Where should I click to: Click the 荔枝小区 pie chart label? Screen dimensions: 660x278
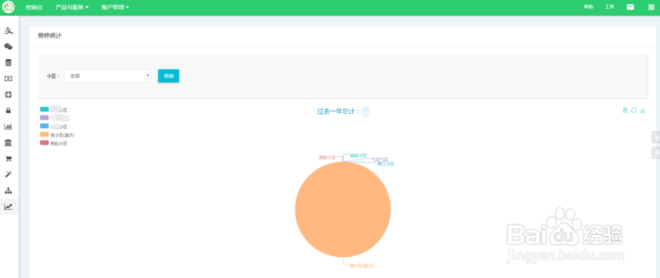pos(358,155)
